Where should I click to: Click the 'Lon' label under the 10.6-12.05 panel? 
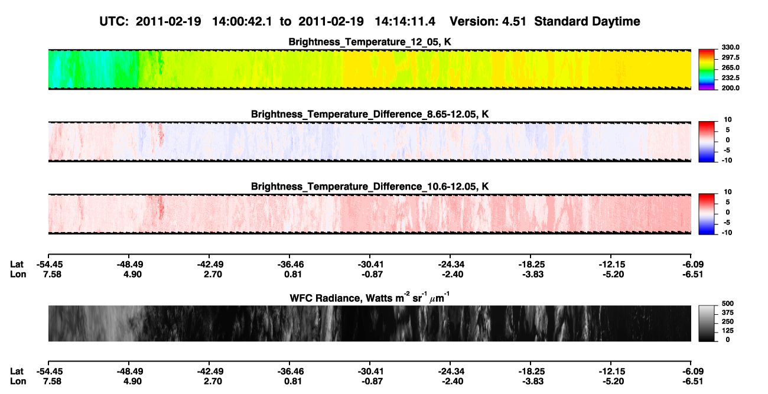tap(18, 273)
